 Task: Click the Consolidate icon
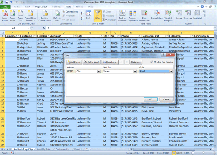[157, 15]
